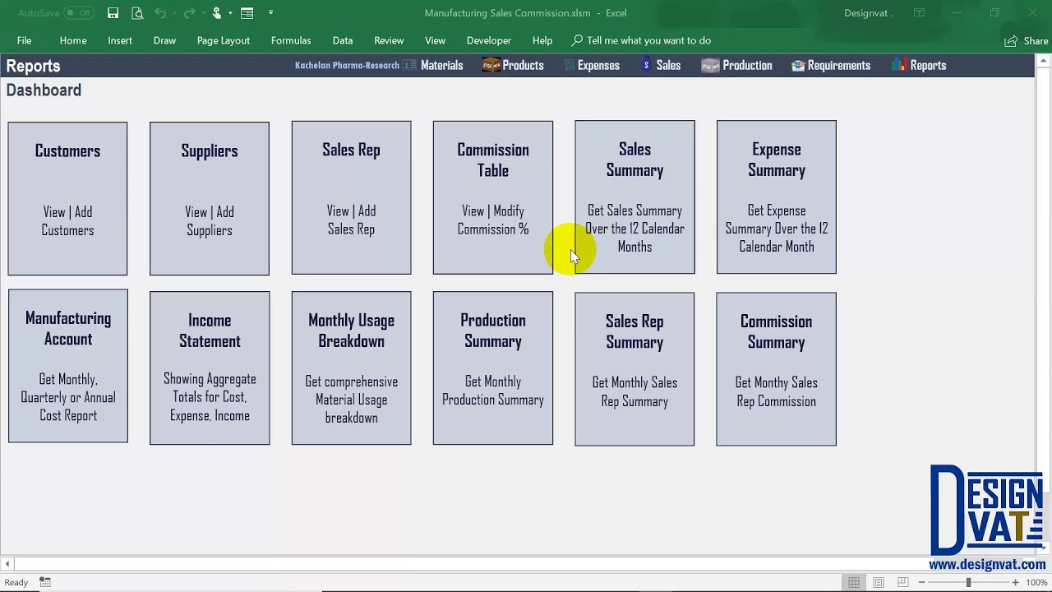Click in Tell me what you want to do box

tap(648, 40)
